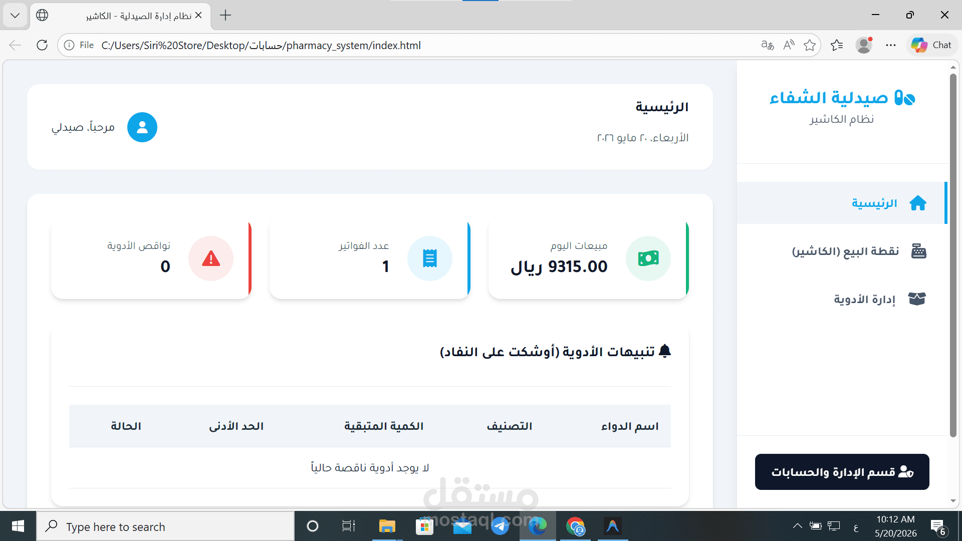962x541 pixels.
Task: Open Task View in taskbar
Action: click(349, 526)
